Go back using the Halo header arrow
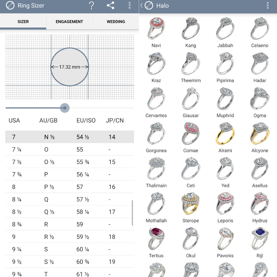277x277 pixels. (x=142, y=6)
